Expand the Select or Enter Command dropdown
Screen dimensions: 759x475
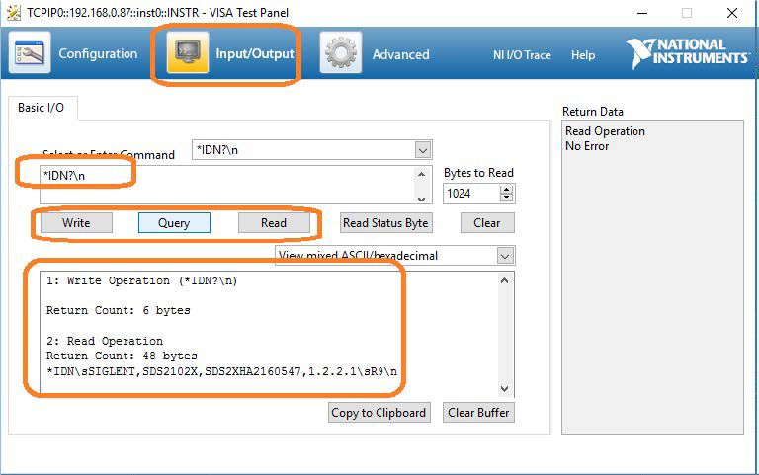pos(423,150)
